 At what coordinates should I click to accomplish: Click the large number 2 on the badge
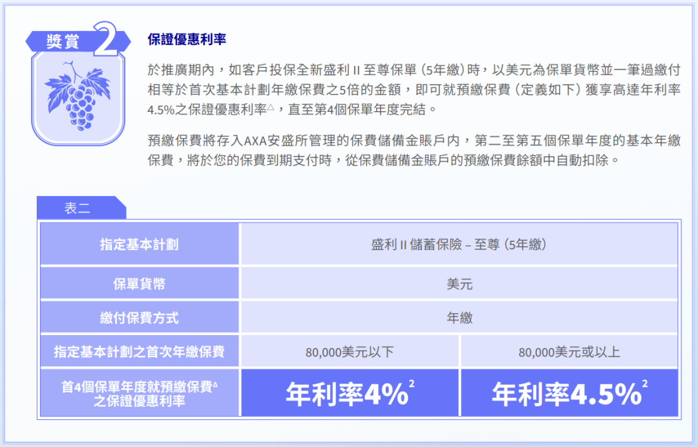(107, 39)
